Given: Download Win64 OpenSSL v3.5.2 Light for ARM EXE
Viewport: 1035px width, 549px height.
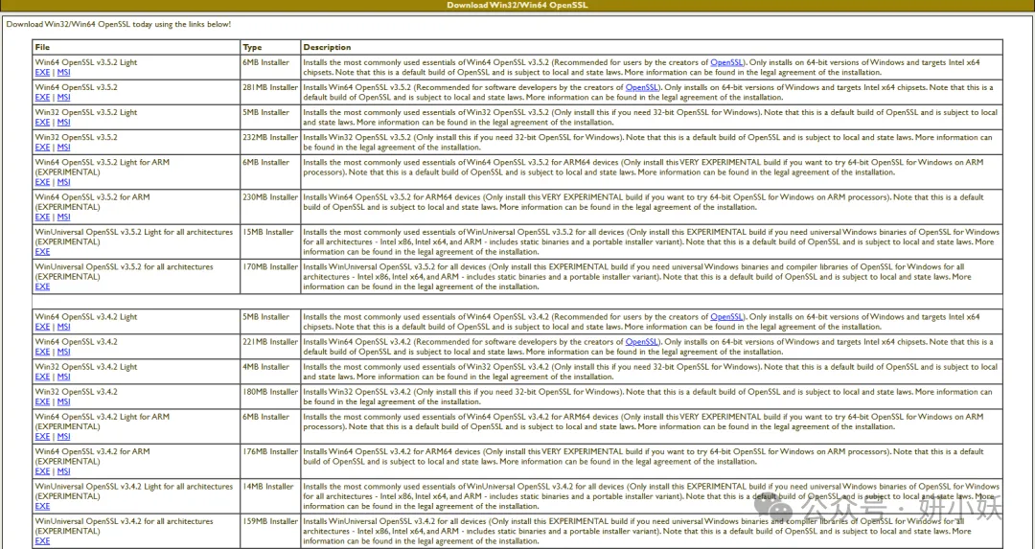Looking at the screenshot, I should pyautogui.click(x=42, y=182).
